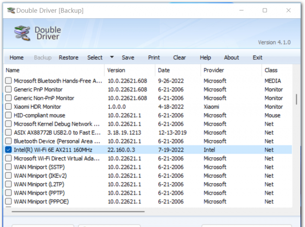The width and height of the screenshot is (305, 227).
Task: Sort by the Version column header
Action: pyautogui.click(x=130, y=70)
